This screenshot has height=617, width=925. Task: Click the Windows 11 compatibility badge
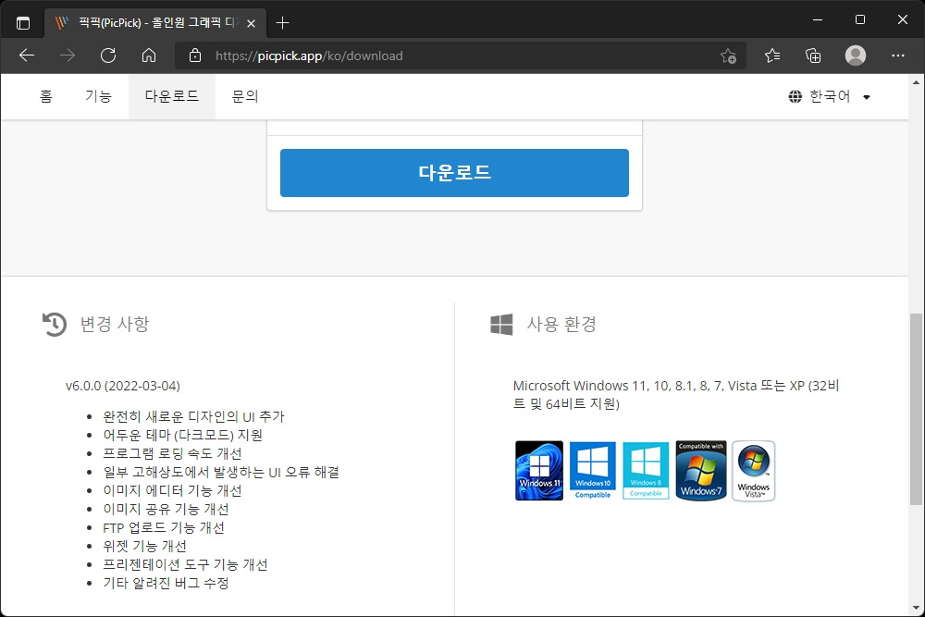(x=538, y=470)
